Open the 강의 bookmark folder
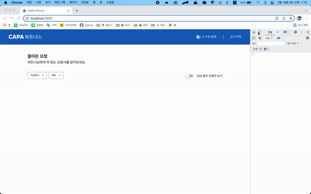The height and width of the screenshot is (194, 311). [x=123, y=25]
